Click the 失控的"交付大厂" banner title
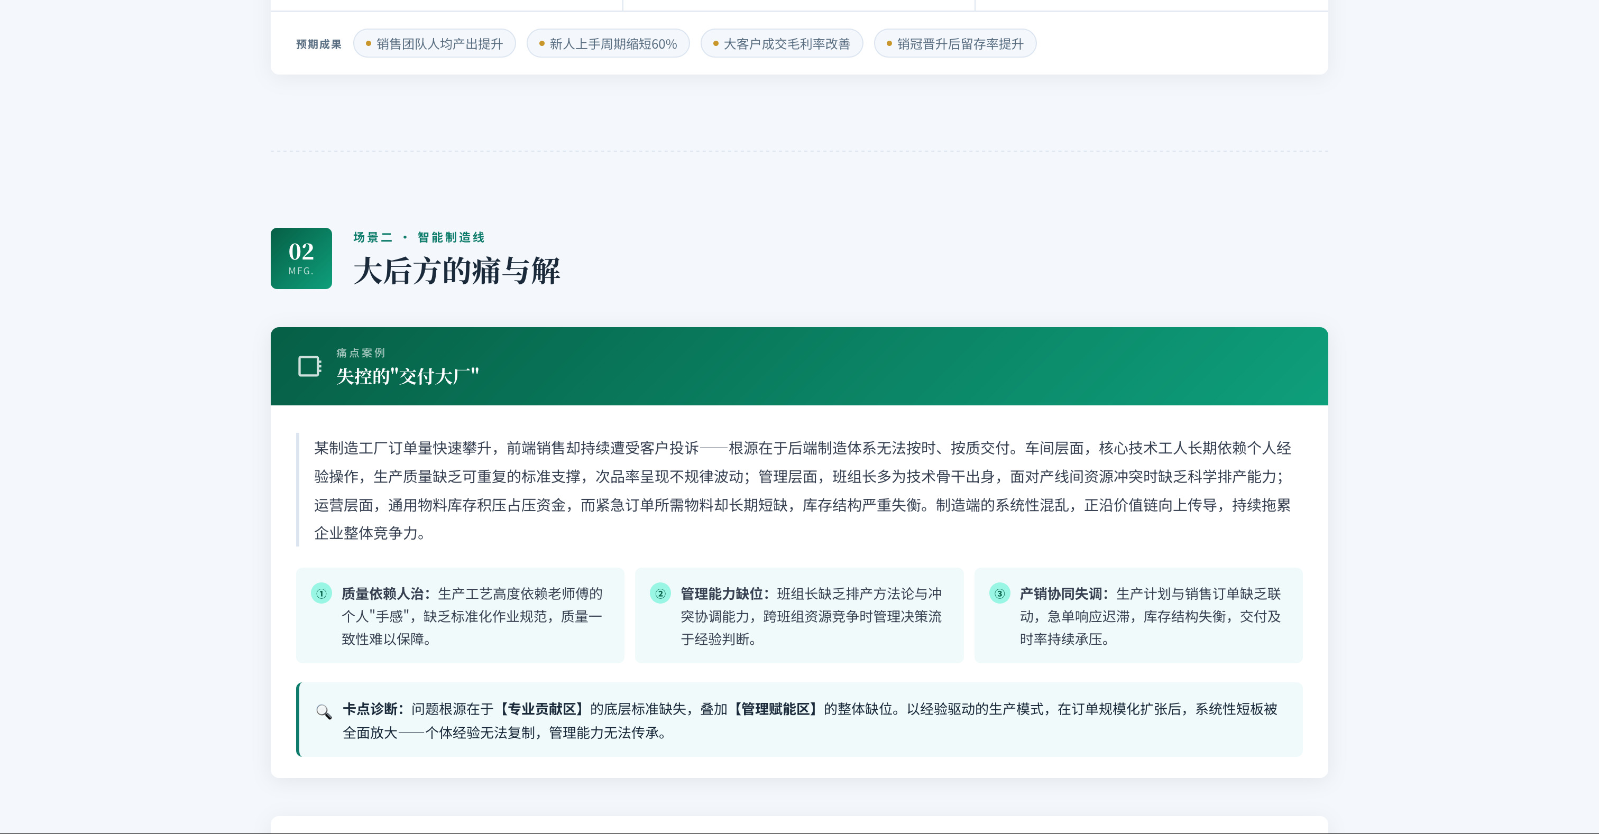1599x834 pixels. point(407,376)
